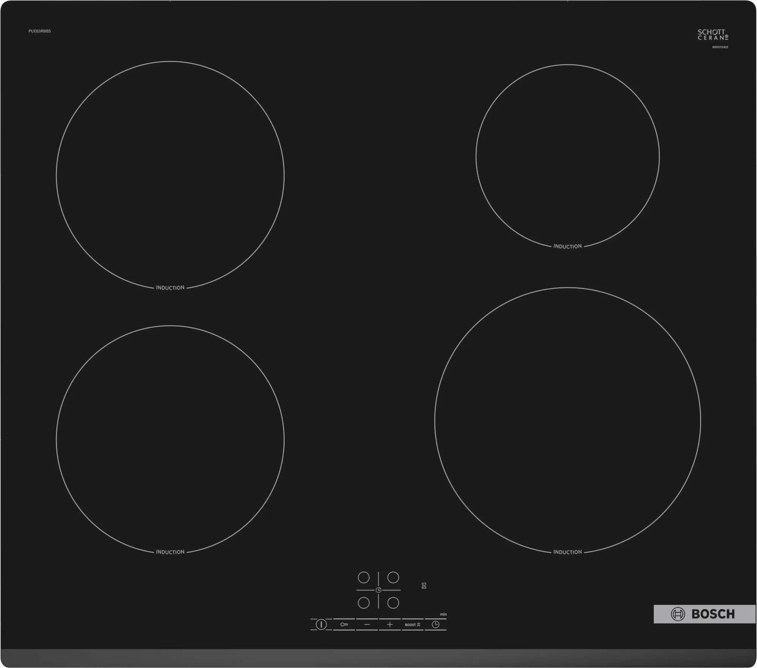Image resolution: width=757 pixels, height=668 pixels.
Task: Click the PUE63RBB5 model number text
Action: pos(40,31)
